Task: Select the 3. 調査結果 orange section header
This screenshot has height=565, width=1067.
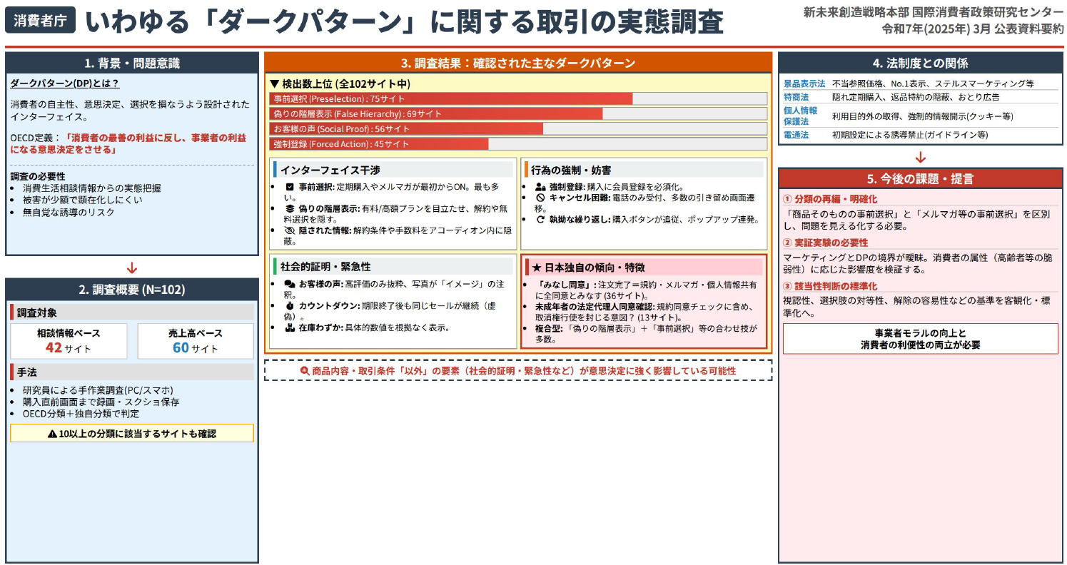Action: [518, 63]
